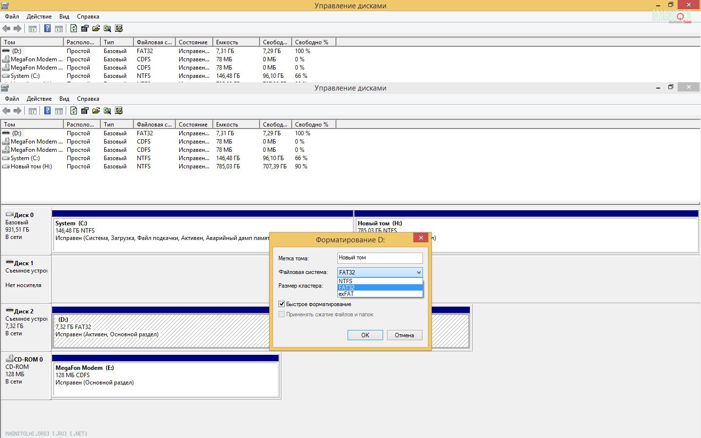
Task: Click the Метка тома text field
Action: click(380, 258)
